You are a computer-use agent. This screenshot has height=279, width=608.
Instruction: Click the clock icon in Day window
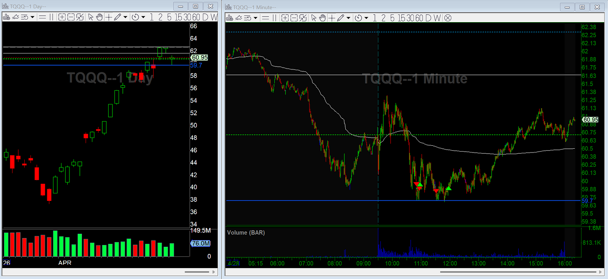[x=135, y=17]
